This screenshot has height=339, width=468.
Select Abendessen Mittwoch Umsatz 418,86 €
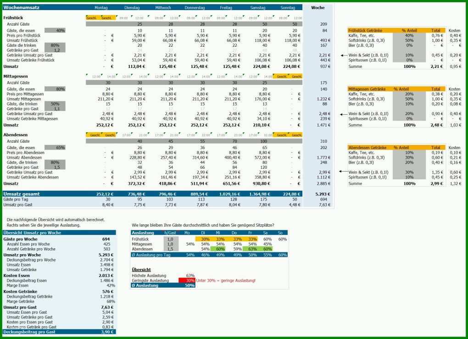tap(167, 183)
